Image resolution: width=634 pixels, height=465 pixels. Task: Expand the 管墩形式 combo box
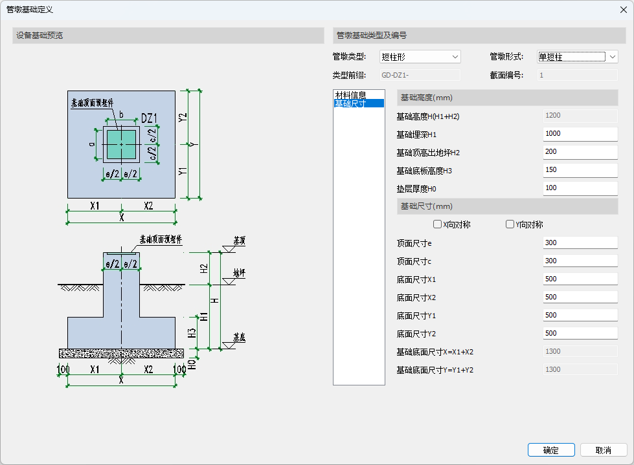click(x=578, y=57)
